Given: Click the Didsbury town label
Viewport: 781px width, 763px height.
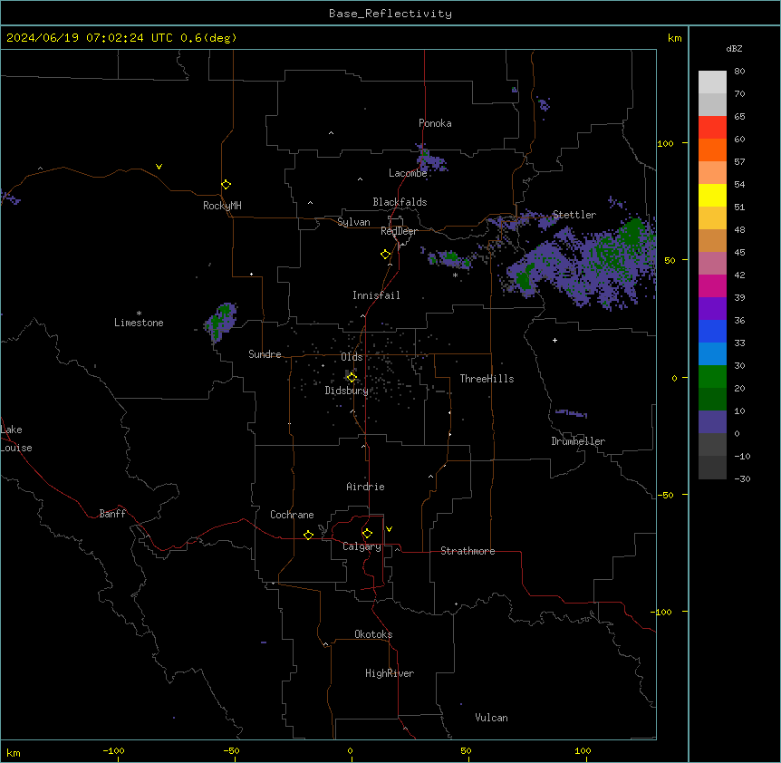Looking at the screenshot, I should point(347,391).
